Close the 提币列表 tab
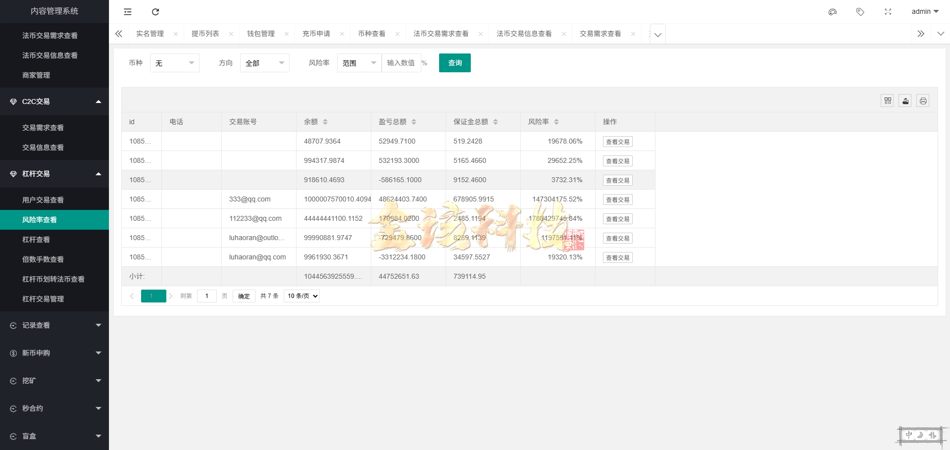 [231, 34]
